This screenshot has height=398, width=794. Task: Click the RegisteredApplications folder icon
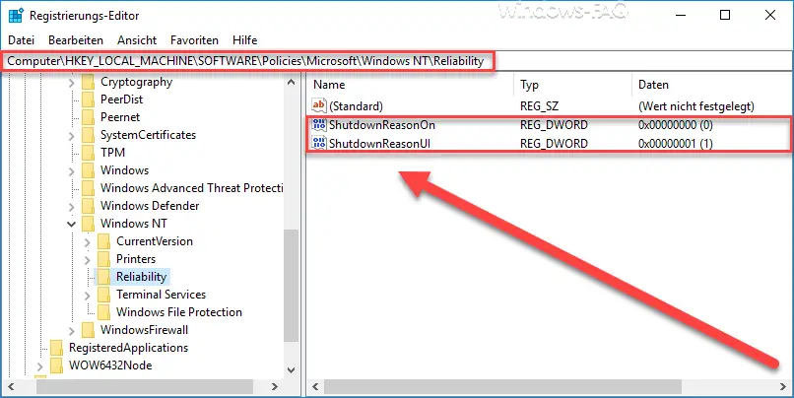click(x=57, y=348)
